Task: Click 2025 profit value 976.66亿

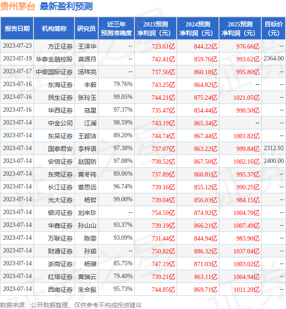Action: (x=248, y=46)
